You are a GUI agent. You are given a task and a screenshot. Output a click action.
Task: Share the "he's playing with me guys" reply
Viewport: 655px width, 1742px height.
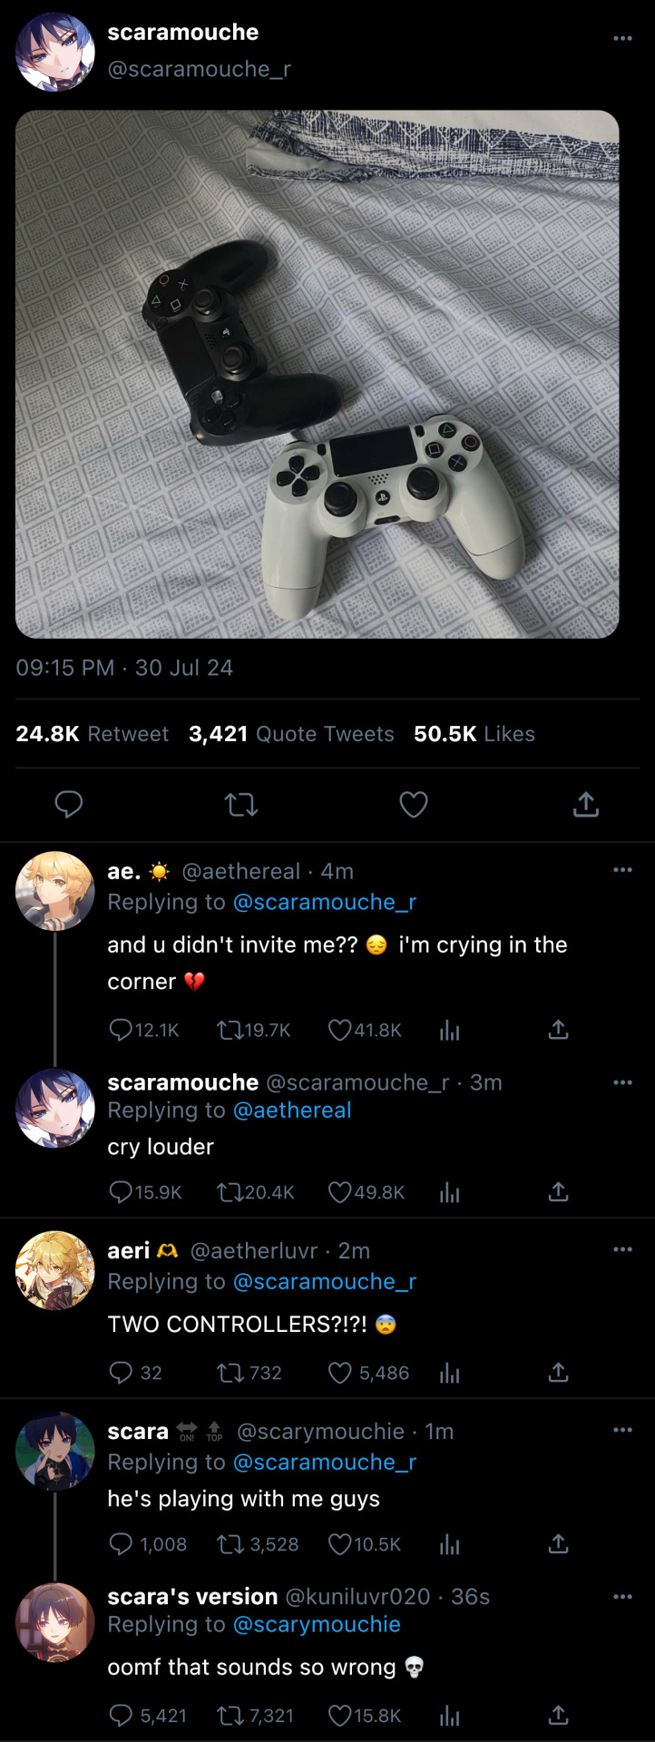pos(559,1544)
